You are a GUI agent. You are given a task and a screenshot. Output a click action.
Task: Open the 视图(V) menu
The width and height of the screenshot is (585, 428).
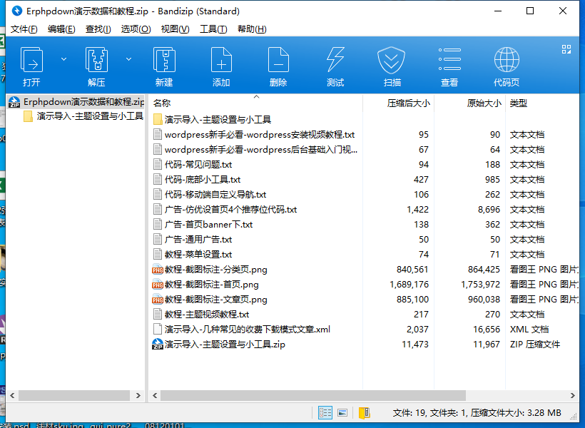(x=175, y=29)
